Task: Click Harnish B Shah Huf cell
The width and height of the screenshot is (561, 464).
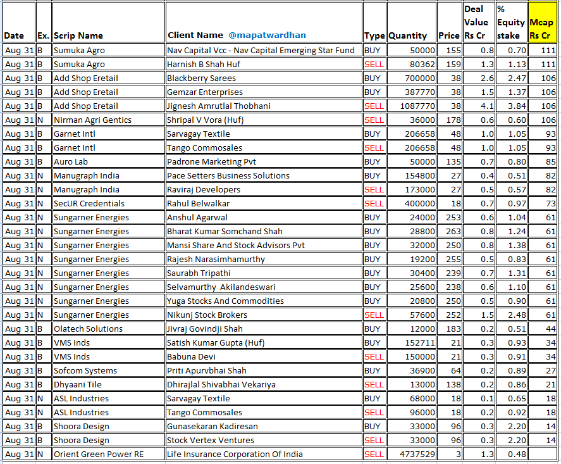Action: 264,64
